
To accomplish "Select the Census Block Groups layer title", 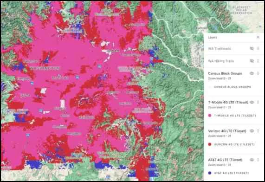I will tap(225, 73).
